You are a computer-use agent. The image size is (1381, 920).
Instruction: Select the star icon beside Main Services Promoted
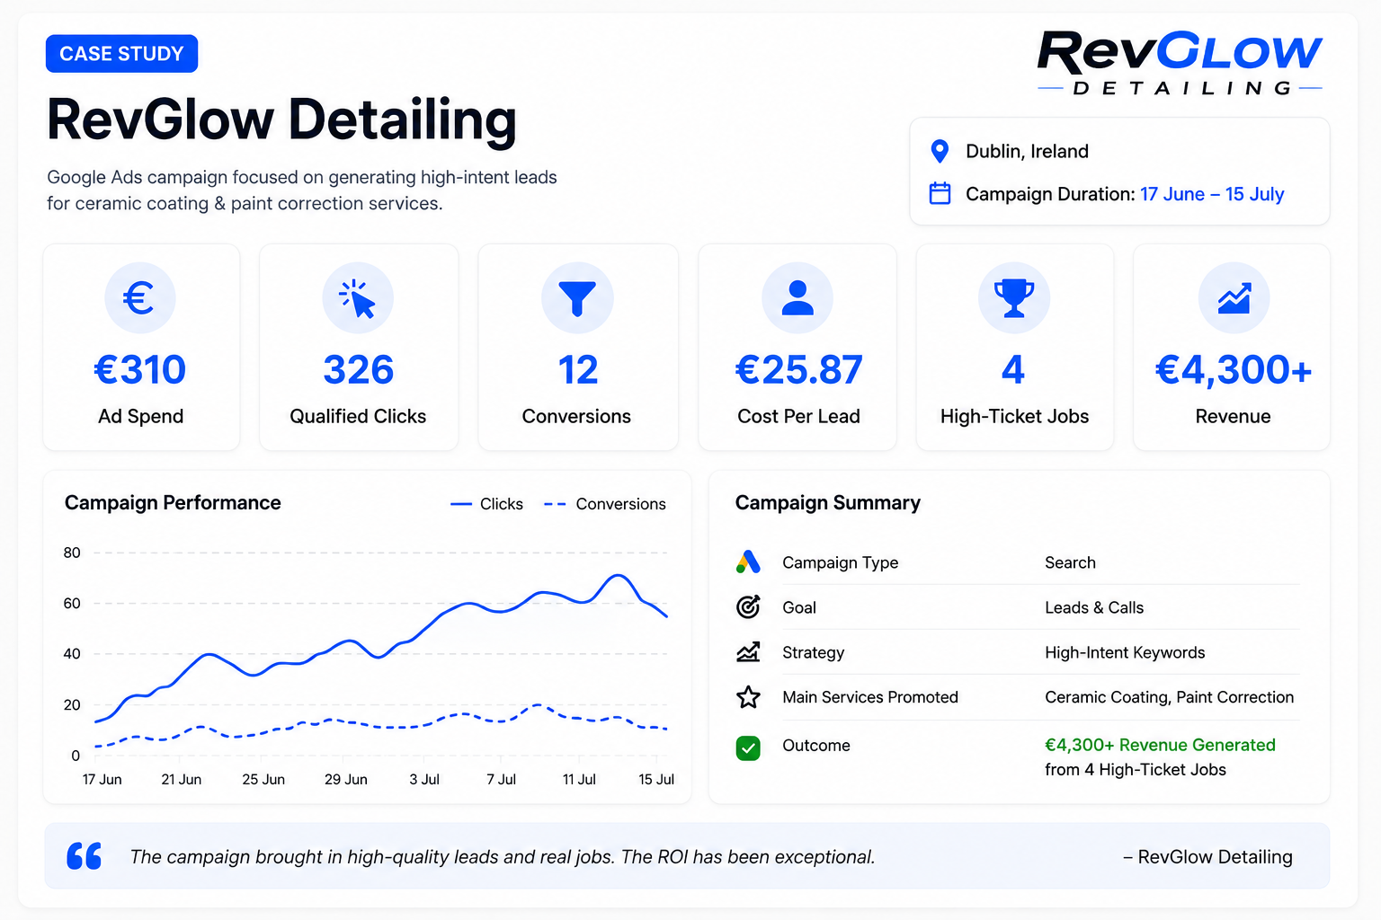coord(748,697)
